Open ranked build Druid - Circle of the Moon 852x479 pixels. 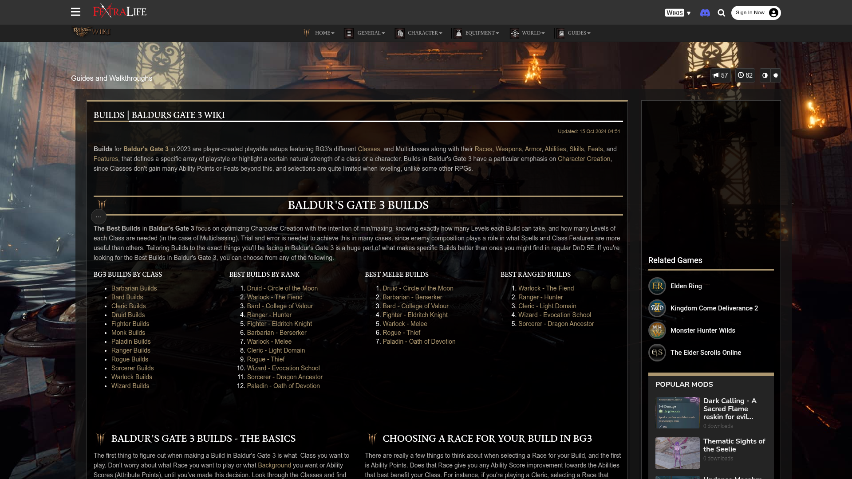[x=282, y=288]
